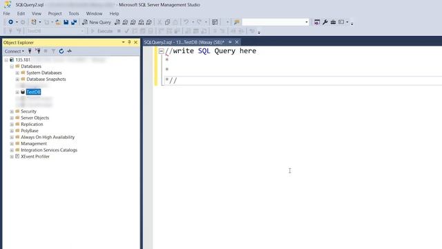Click the '//write SQL Query here' line in editor

click(x=211, y=51)
